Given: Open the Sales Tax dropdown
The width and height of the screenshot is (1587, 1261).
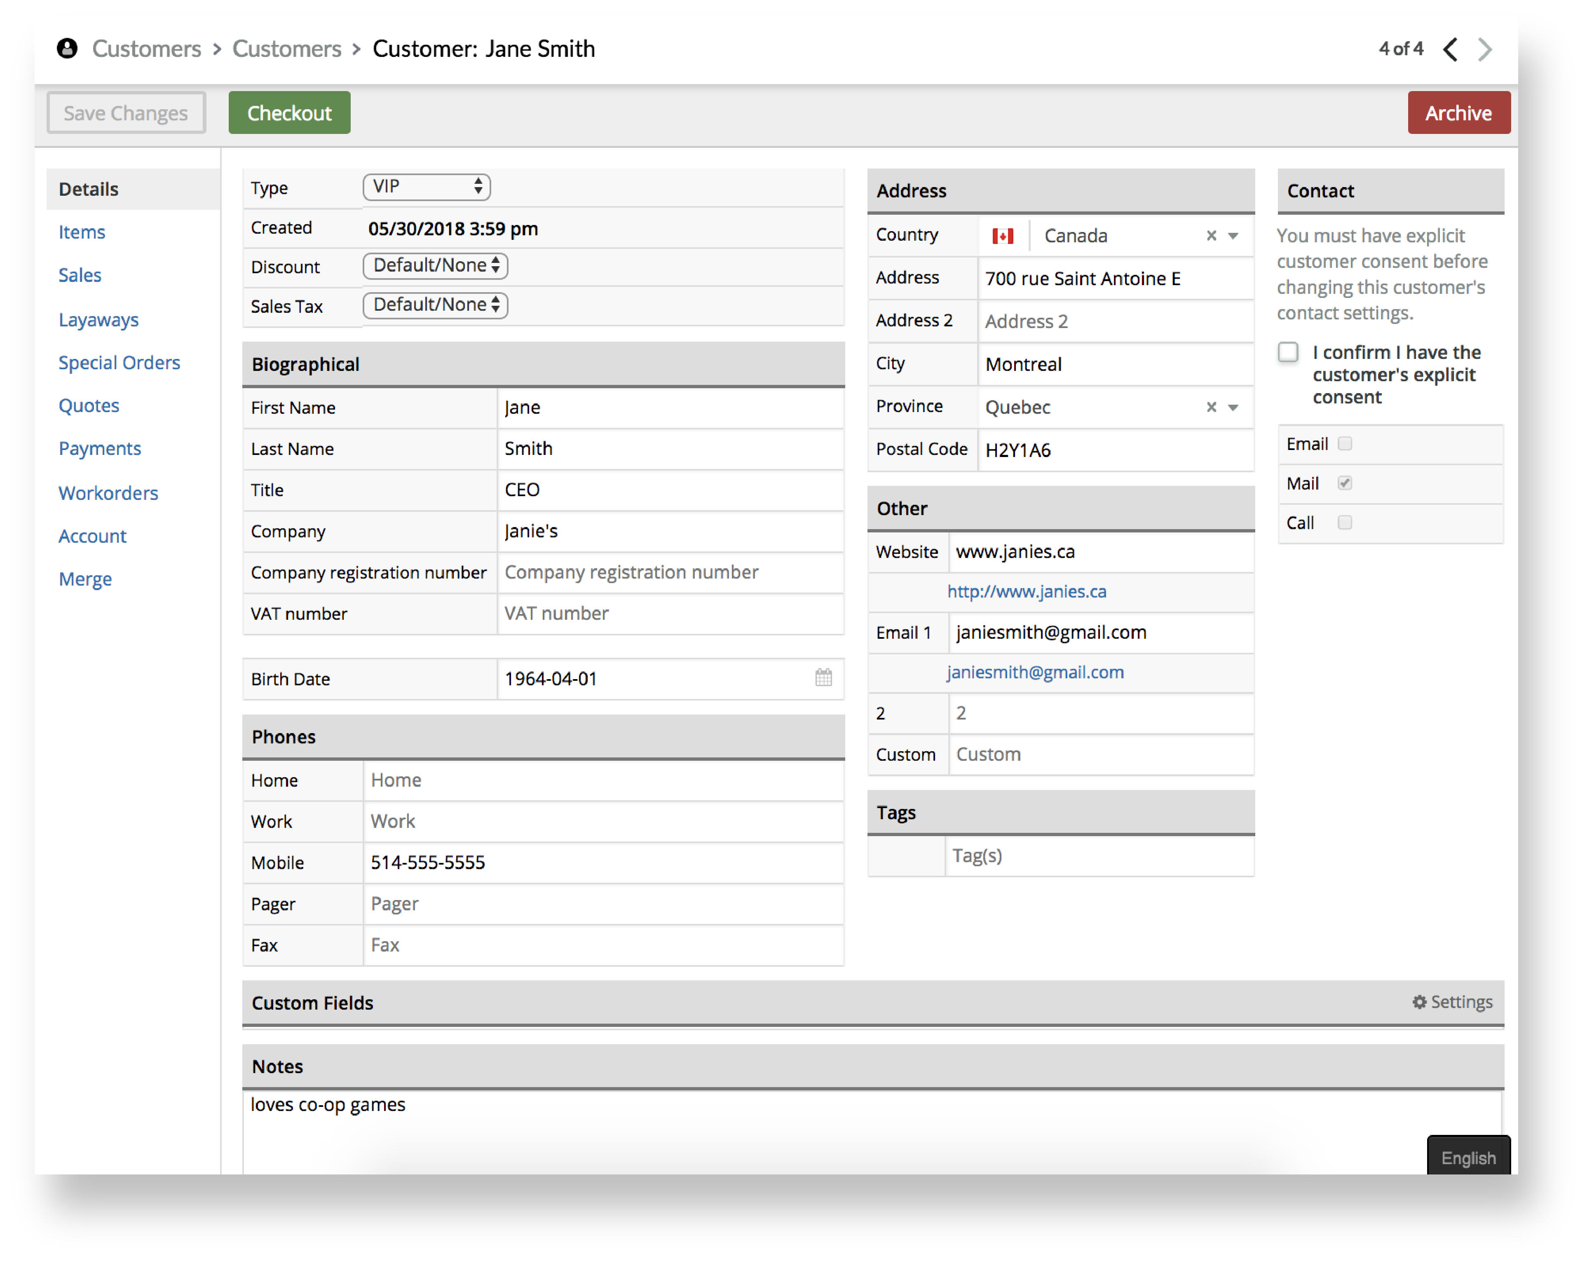Looking at the screenshot, I should pos(436,305).
